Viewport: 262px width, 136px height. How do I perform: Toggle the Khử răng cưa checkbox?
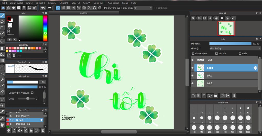tap(105, 8)
